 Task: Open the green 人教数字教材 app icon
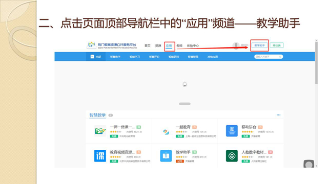(232, 156)
